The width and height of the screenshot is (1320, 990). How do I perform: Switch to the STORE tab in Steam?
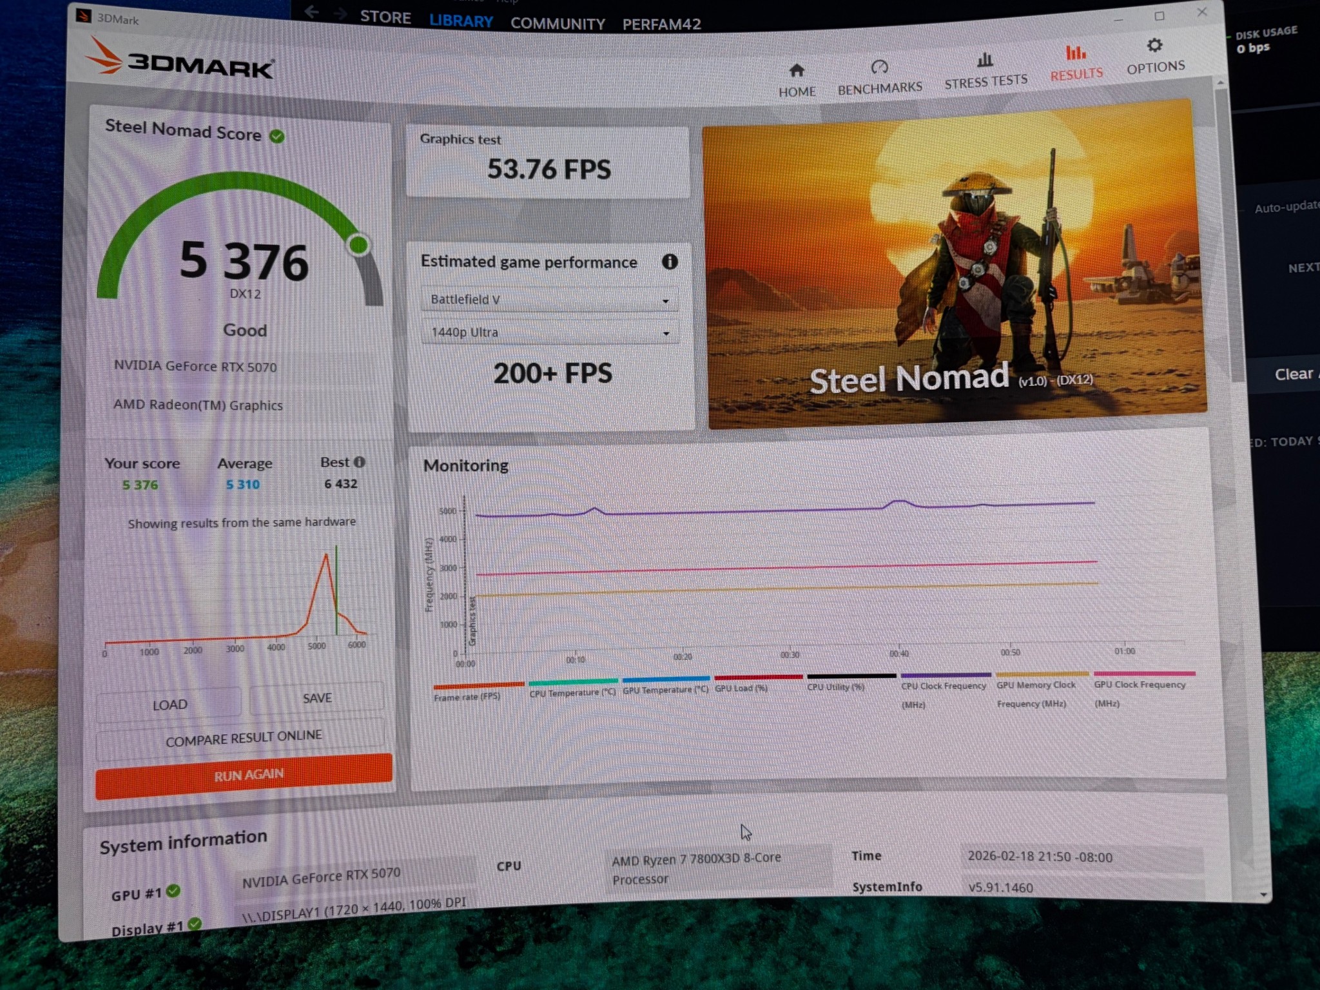point(385,17)
